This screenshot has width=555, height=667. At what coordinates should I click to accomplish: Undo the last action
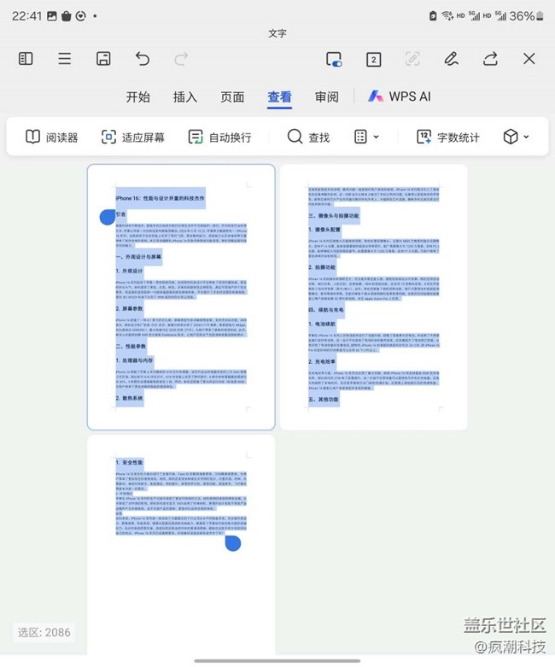pyautogui.click(x=143, y=59)
